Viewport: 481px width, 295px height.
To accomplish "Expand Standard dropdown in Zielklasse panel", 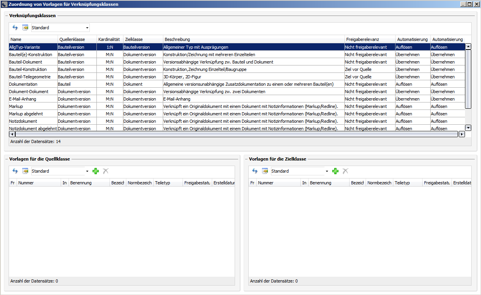I will click(327, 171).
